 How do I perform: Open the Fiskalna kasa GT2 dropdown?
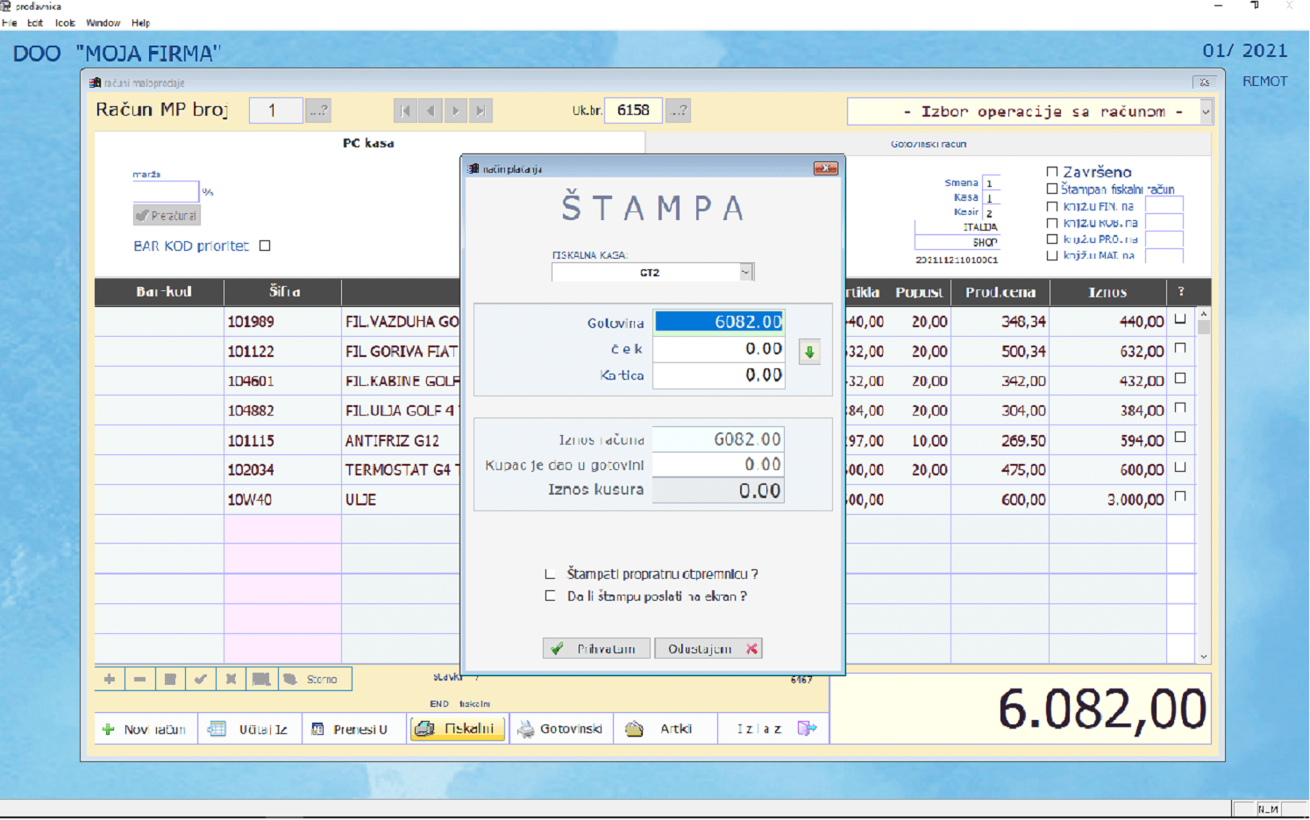tap(745, 273)
